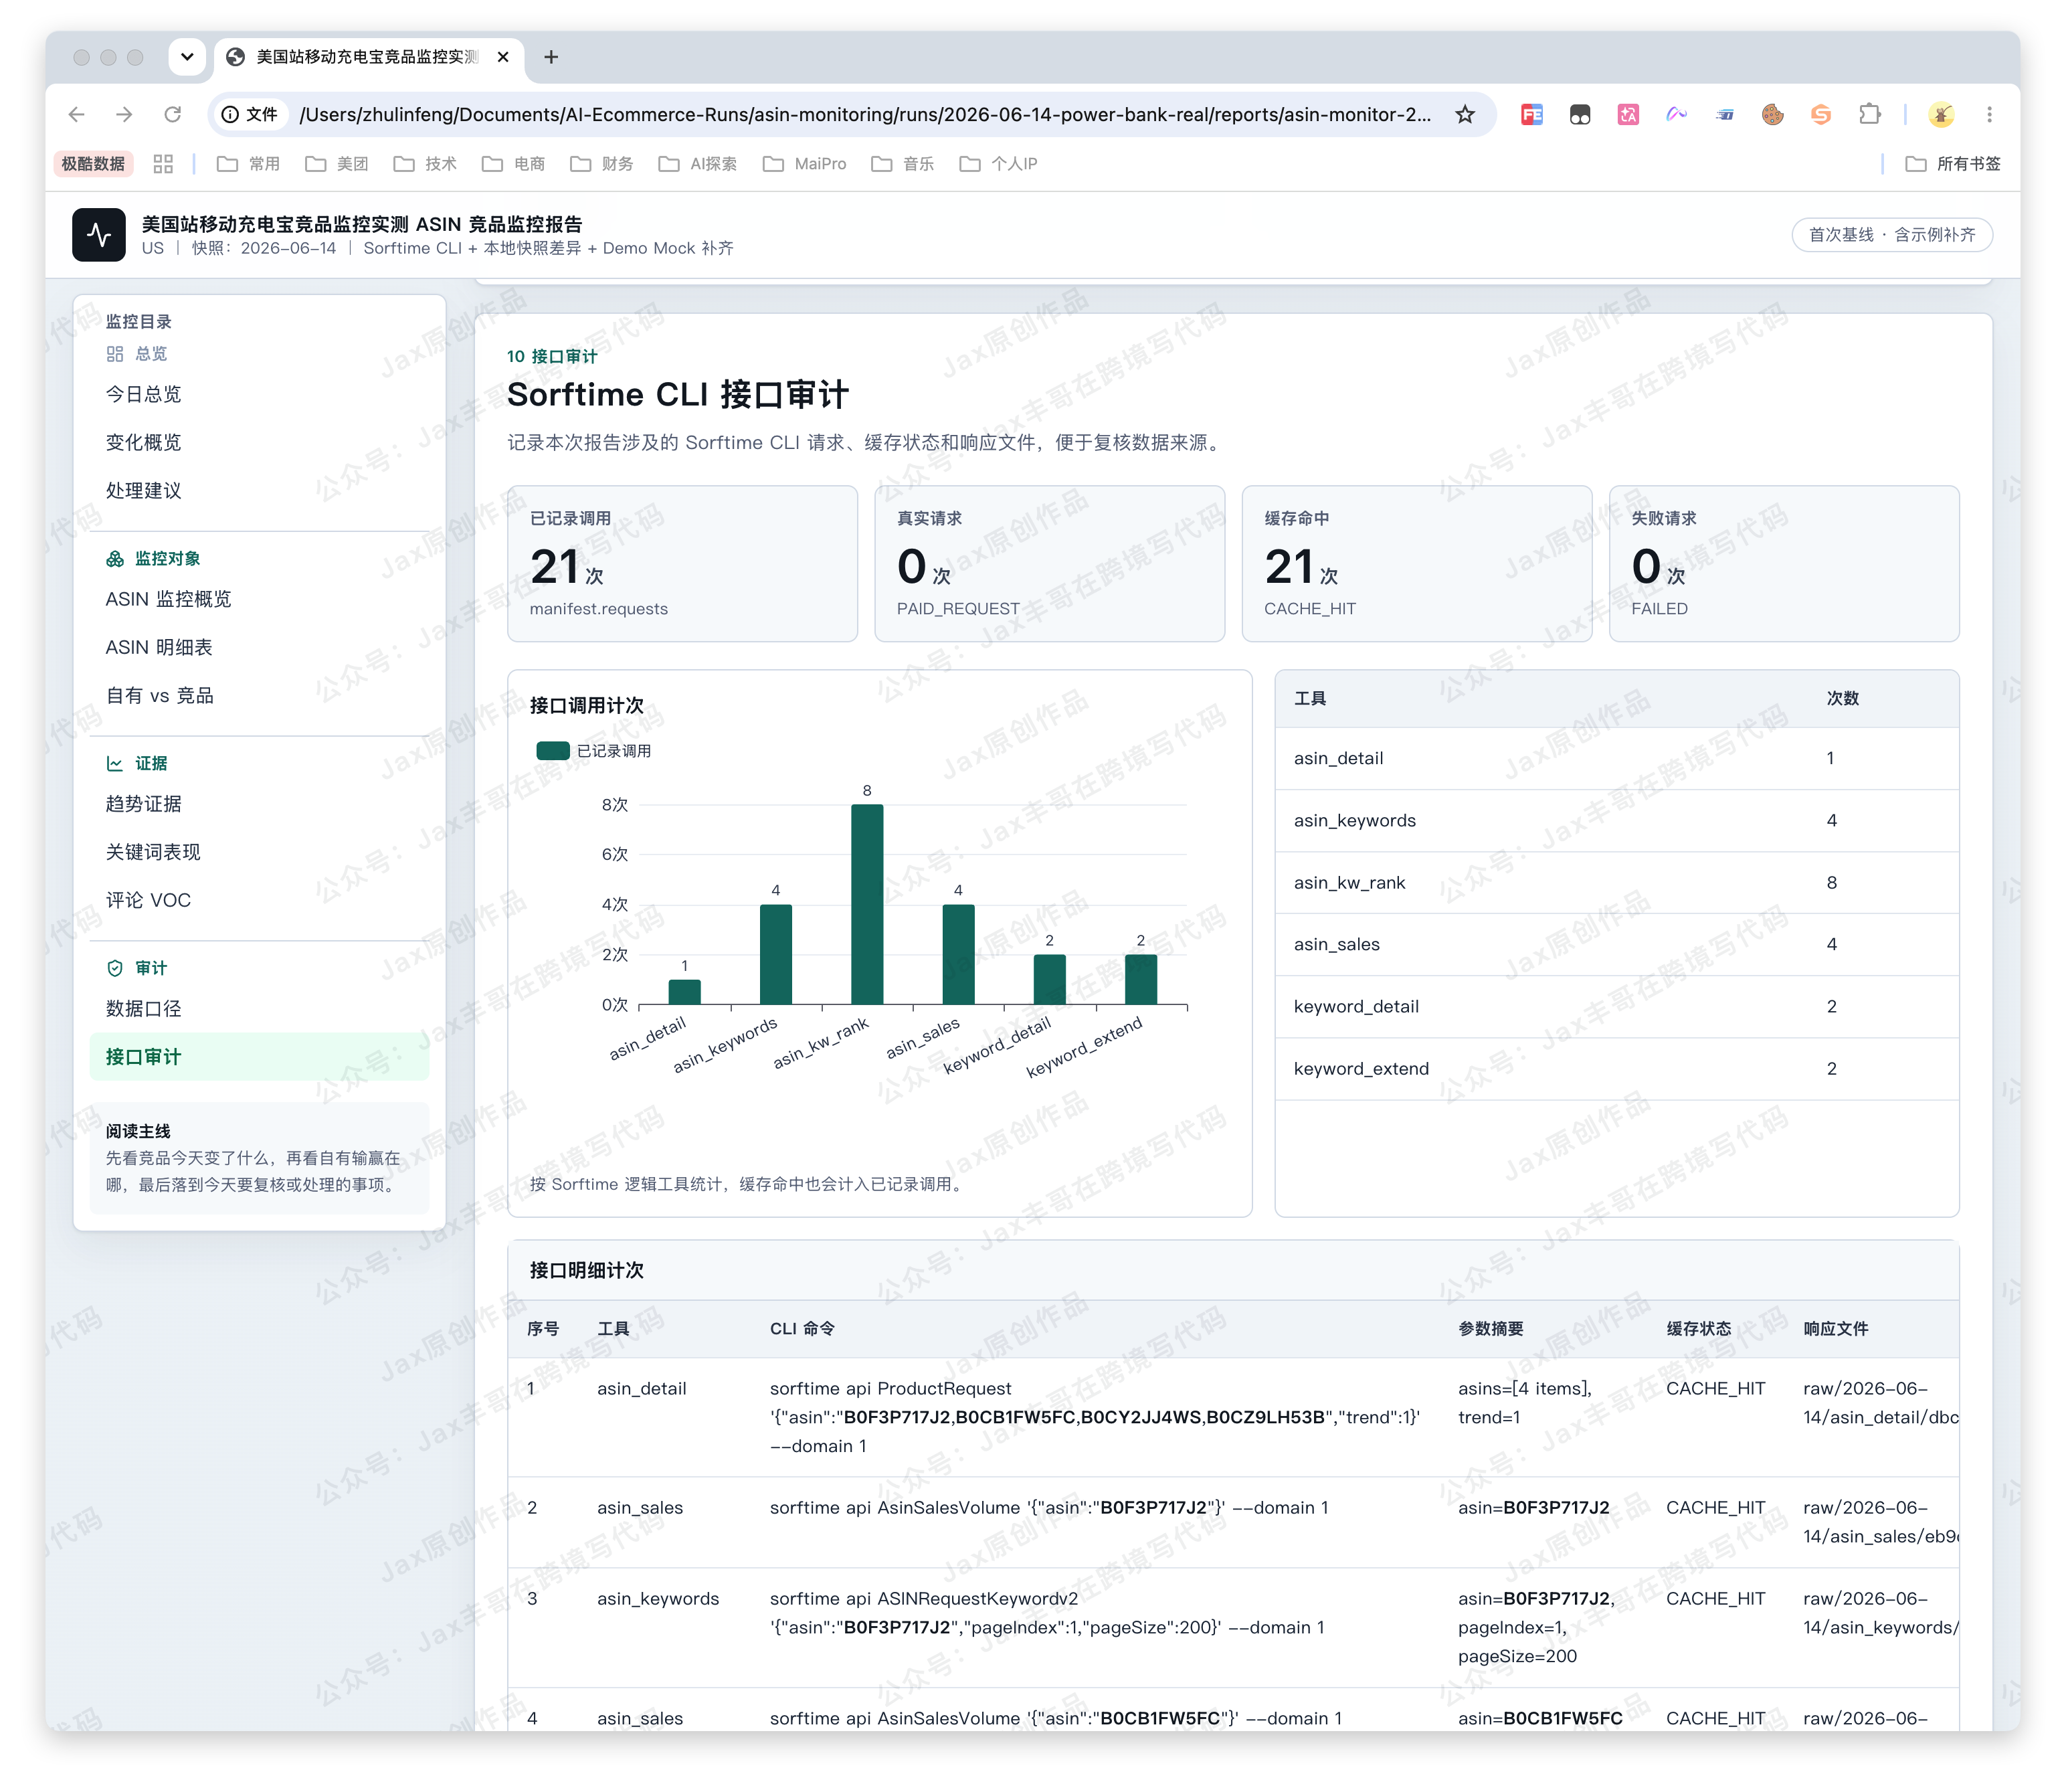The image size is (2066, 1792).
Task: Click CACHE_HIT in the row 1 asin_detail entry
Action: (1715, 1389)
